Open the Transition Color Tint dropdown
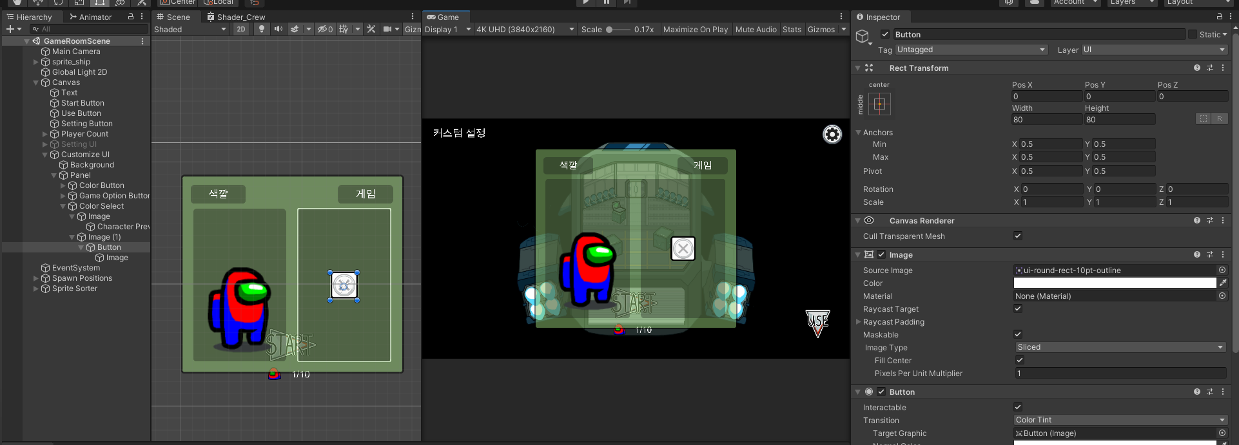 (1120, 420)
